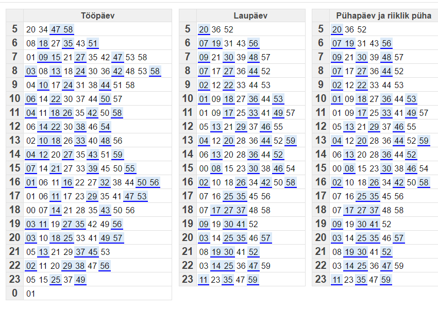Click the Laupäev column header
The width and height of the screenshot is (438, 309).
pyautogui.click(x=250, y=16)
